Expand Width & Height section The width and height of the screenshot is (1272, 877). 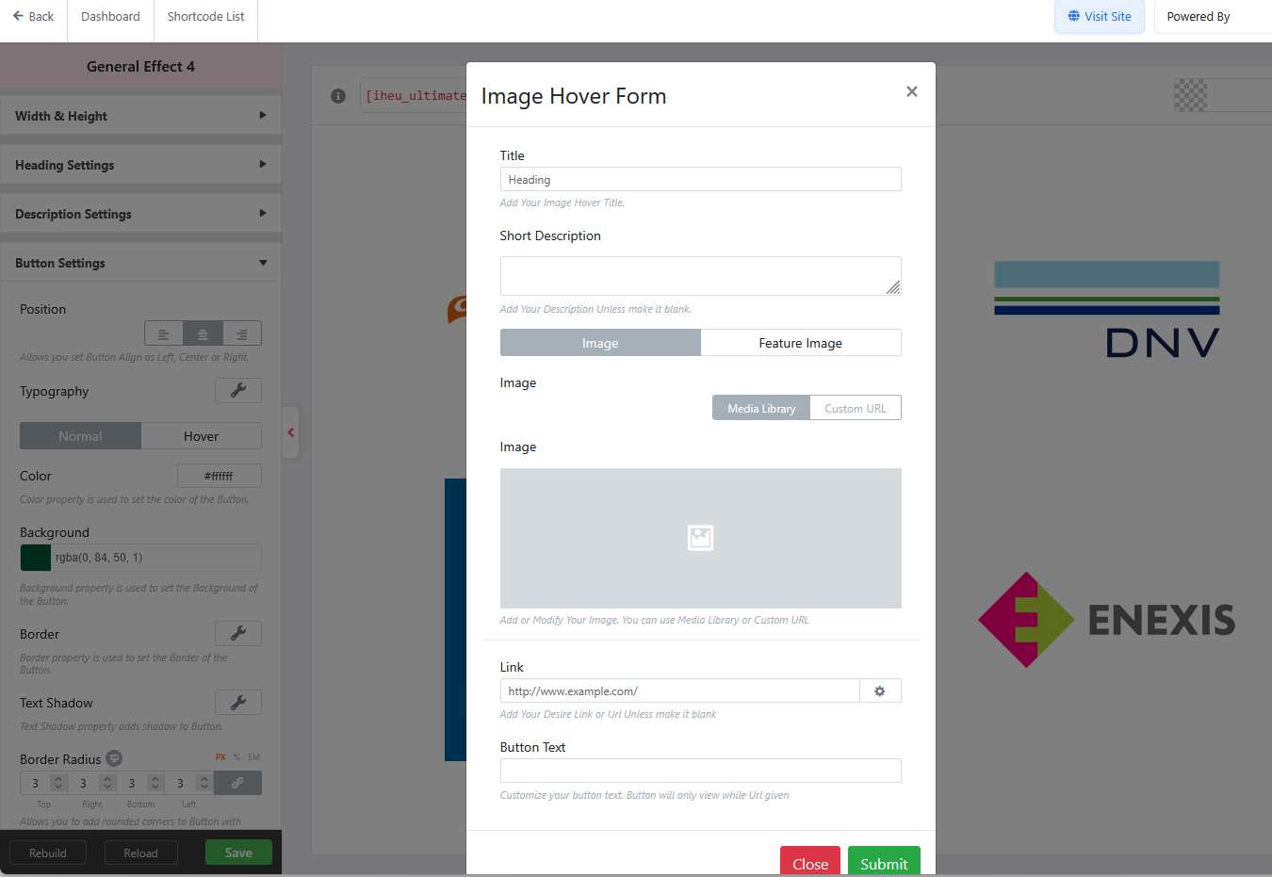140,116
